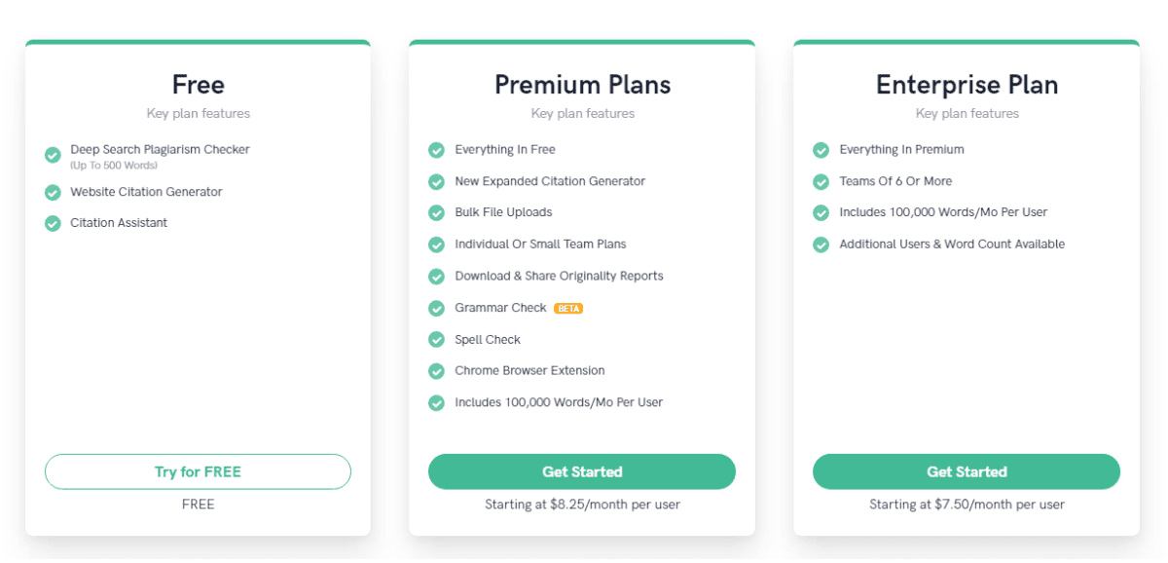This screenshot has width=1168, height=563.
Task: Click the checkmark beside Download & Share Originality Reports
Action: pos(436,277)
